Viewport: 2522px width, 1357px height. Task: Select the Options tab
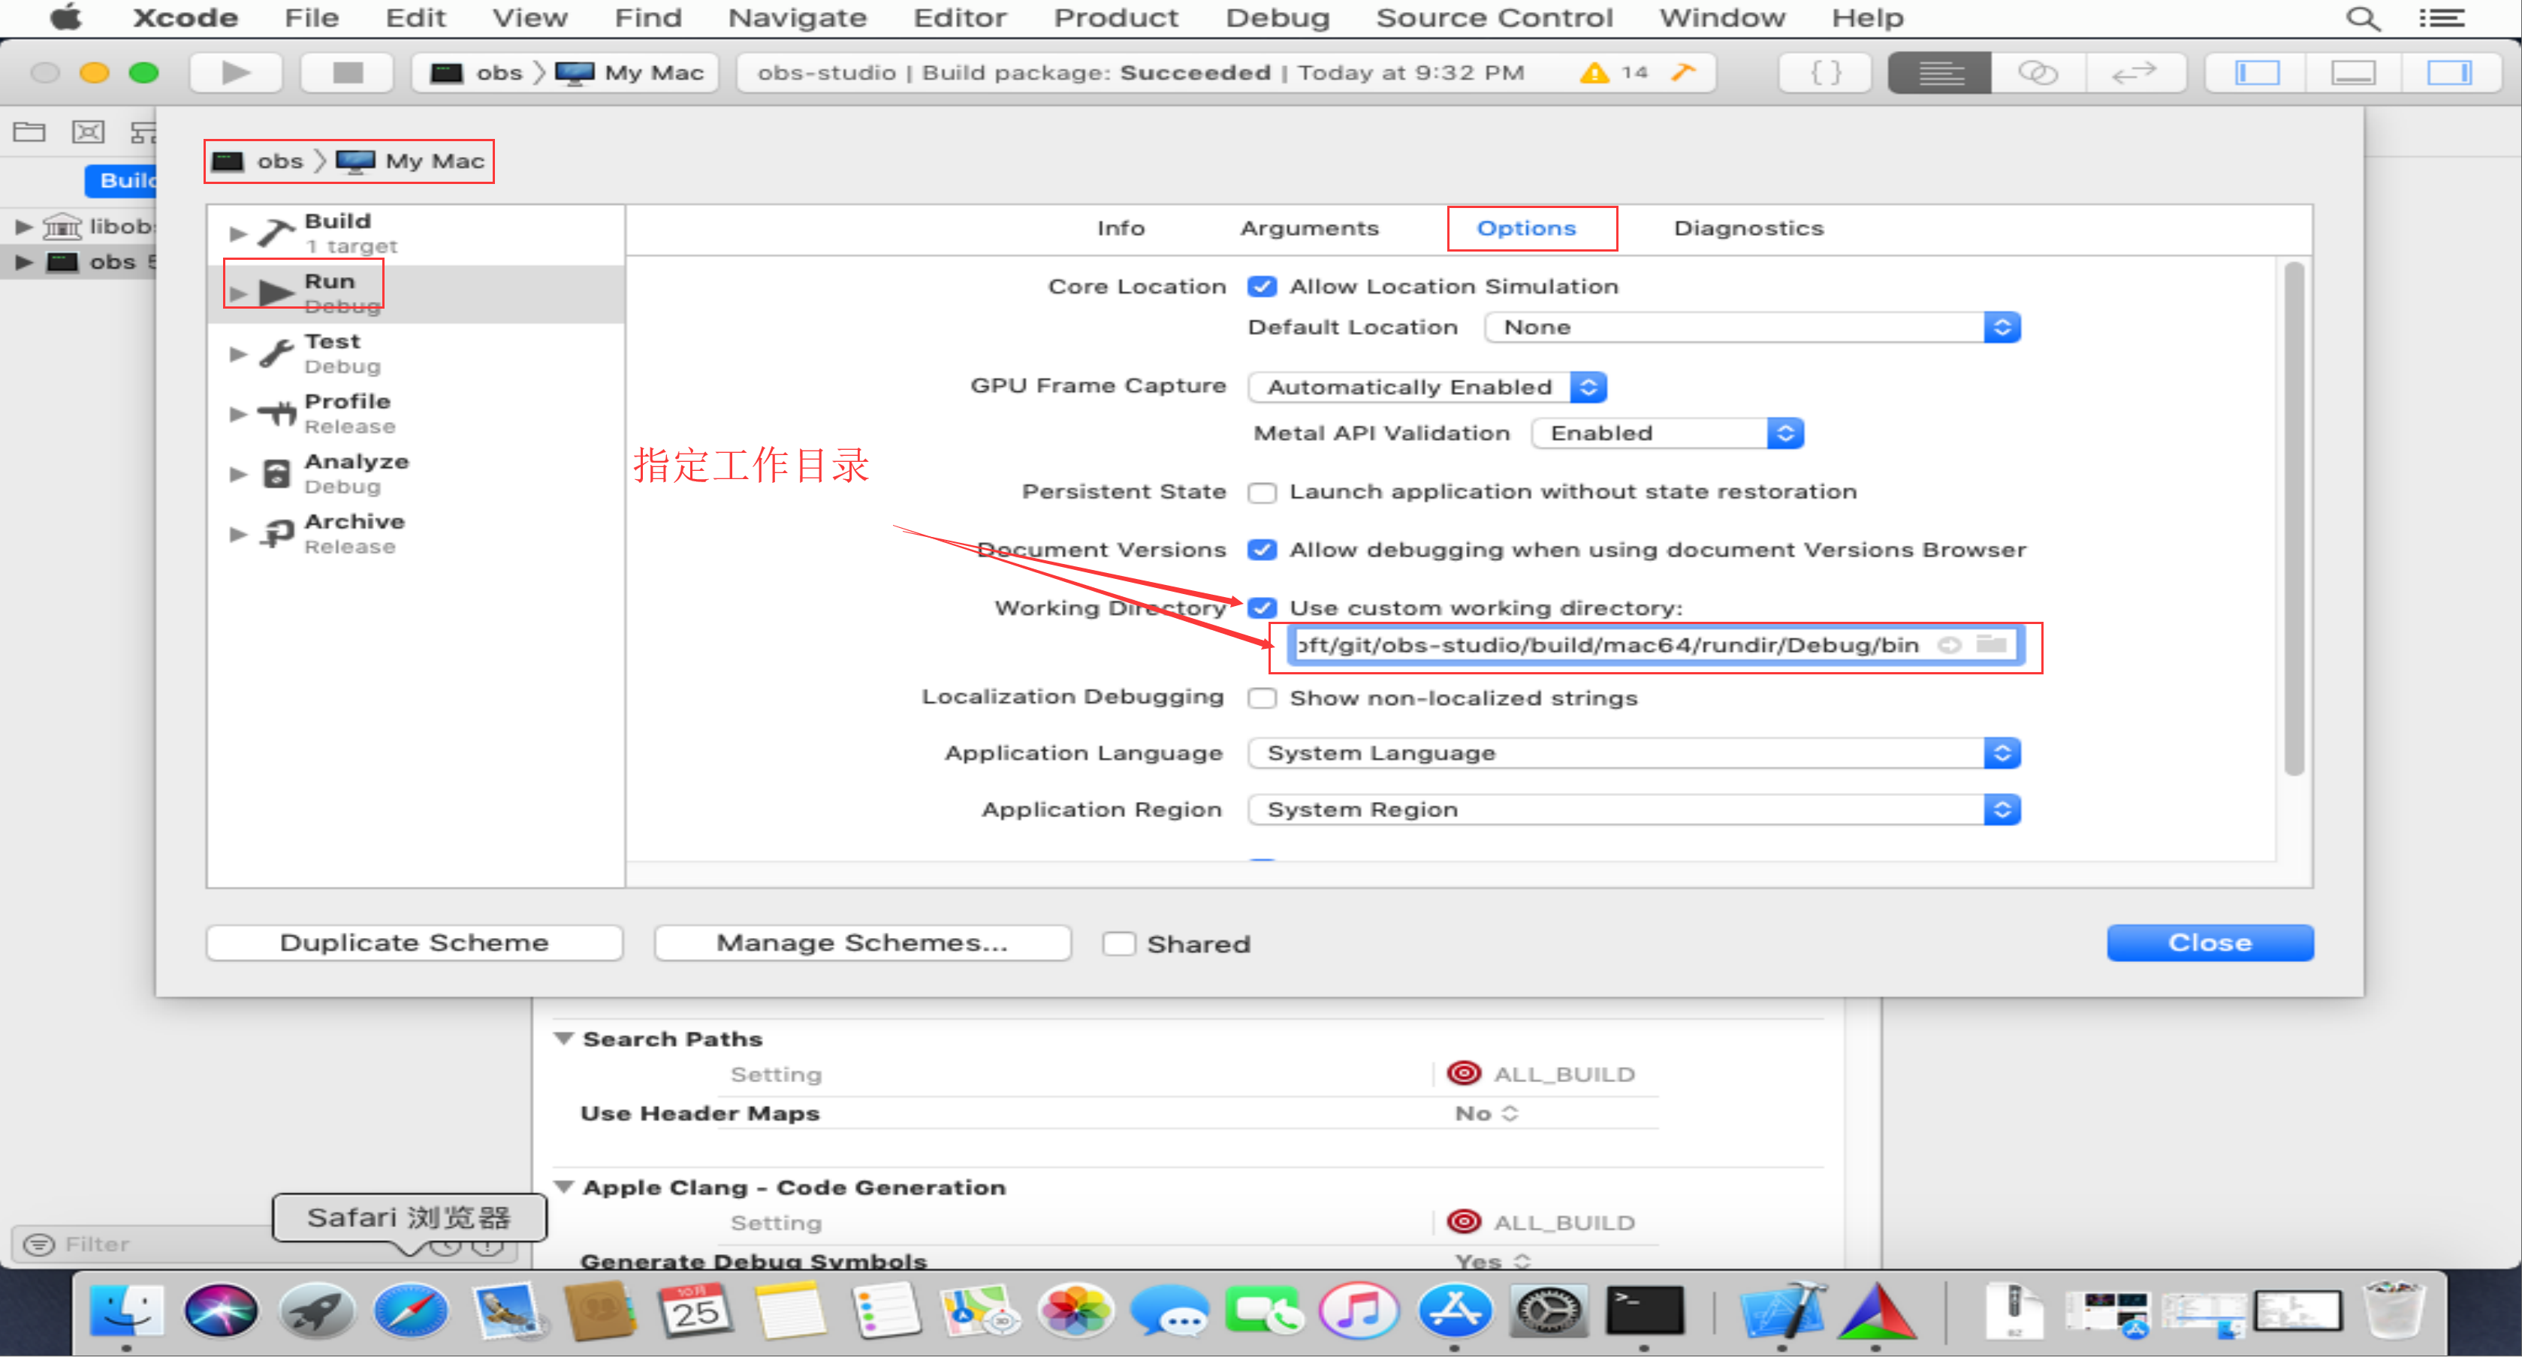tap(1525, 228)
